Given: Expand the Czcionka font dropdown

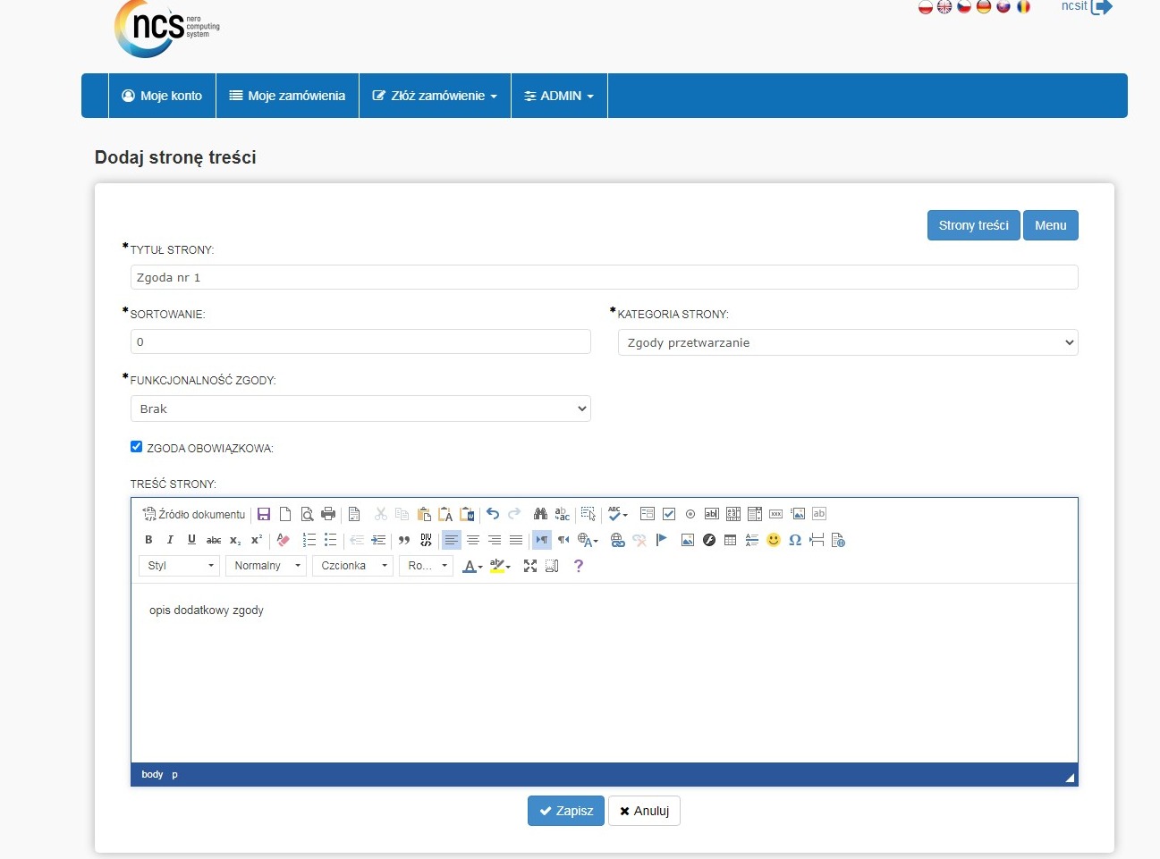Looking at the screenshot, I should pyautogui.click(x=352, y=566).
